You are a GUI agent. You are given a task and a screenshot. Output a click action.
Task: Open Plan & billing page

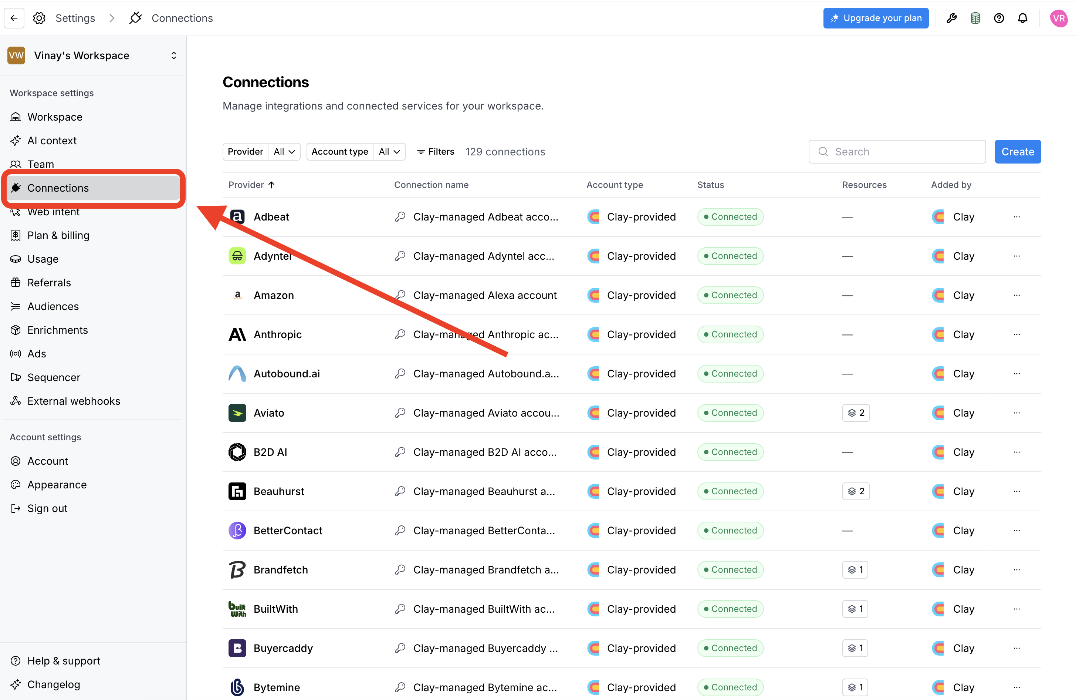pos(93,235)
